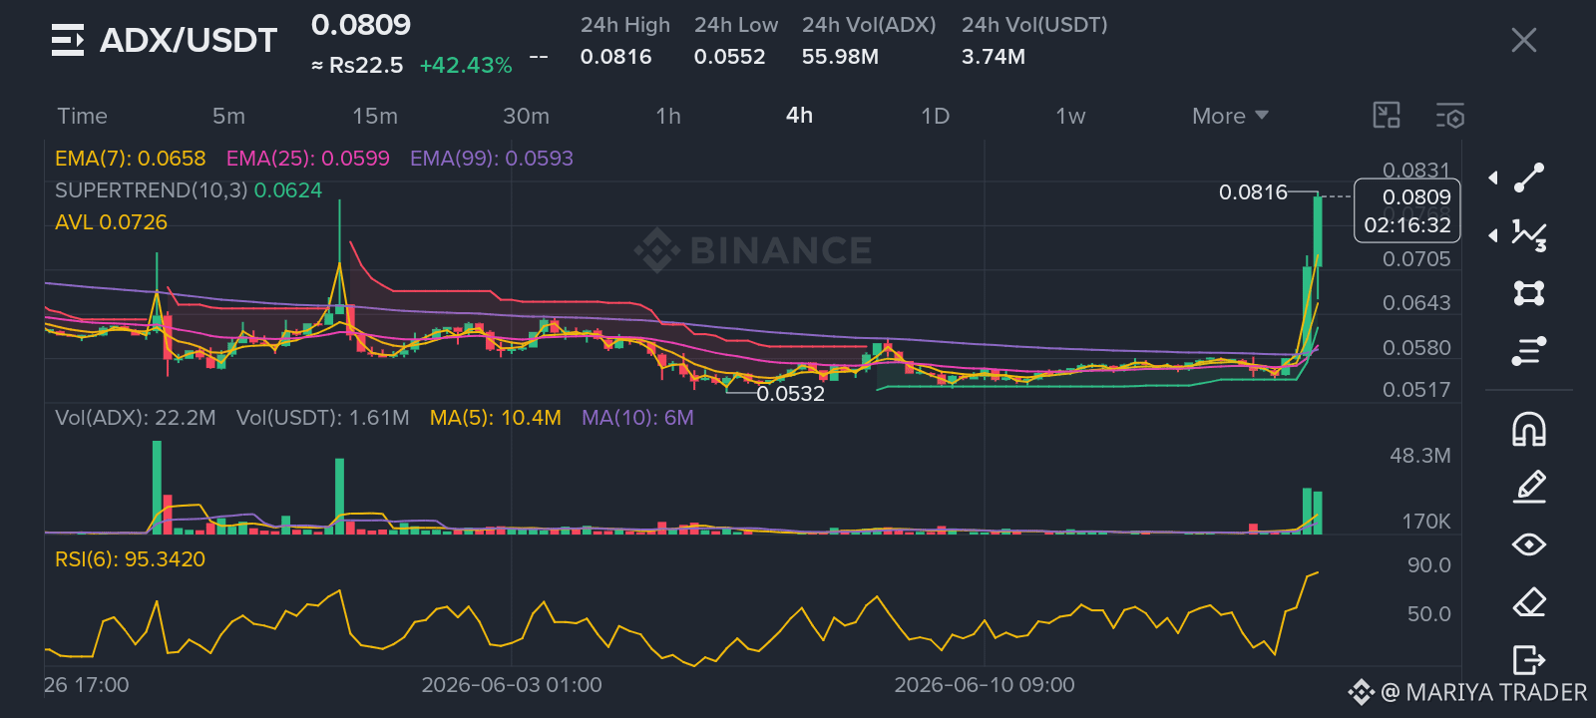
Task: Open the indicator settings icon
Action: (1450, 116)
